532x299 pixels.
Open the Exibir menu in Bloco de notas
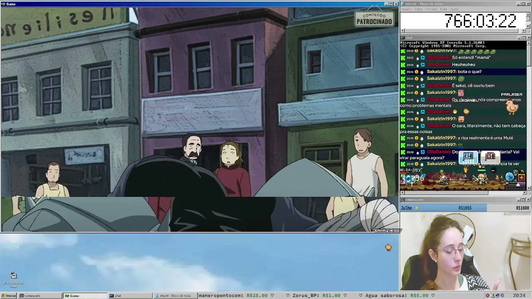443,9
